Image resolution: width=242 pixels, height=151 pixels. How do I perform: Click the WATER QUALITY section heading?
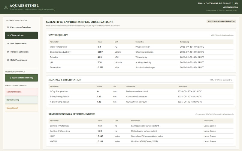pyautogui.click(x=58, y=35)
